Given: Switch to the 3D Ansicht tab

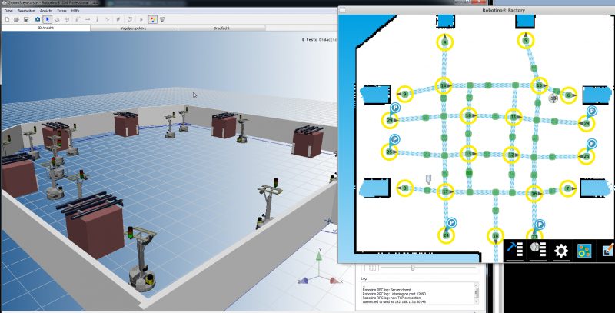Looking at the screenshot, I should pos(46,28).
